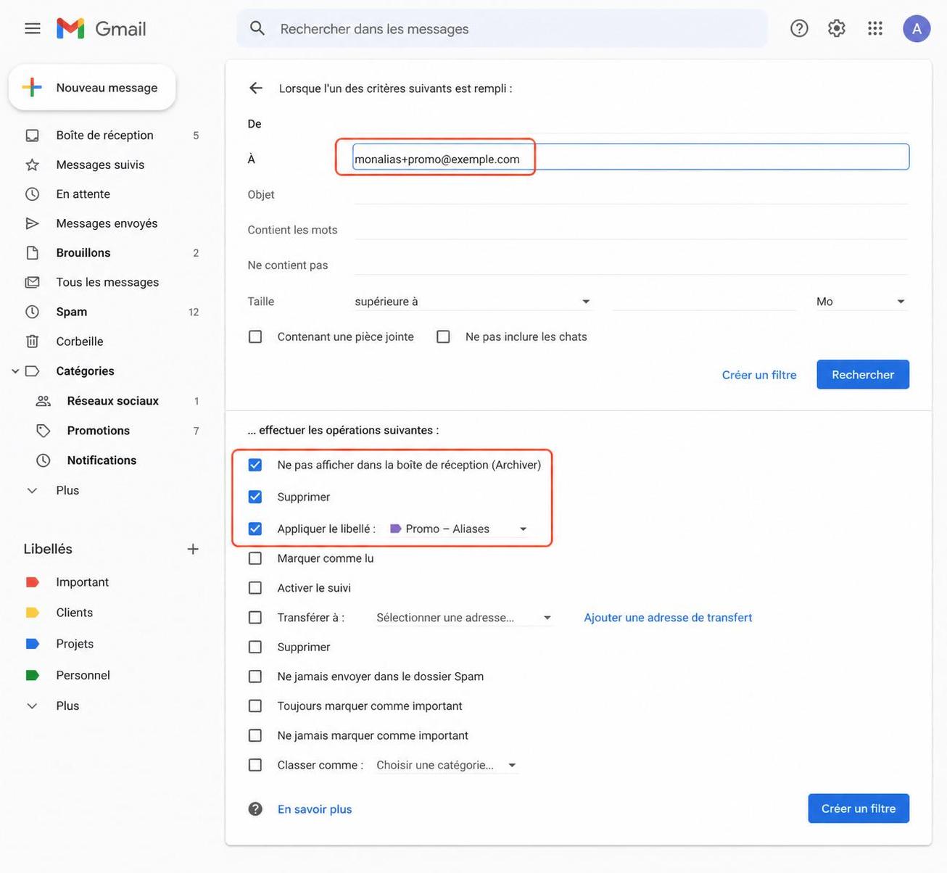This screenshot has width=947, height=873.
Task: Check Ne jamais marquer comme important
Action: (x=255, y=736)
